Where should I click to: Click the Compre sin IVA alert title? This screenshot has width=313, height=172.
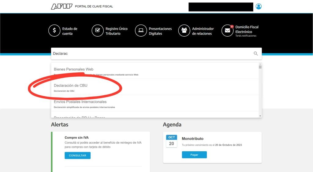click(77, 137)
